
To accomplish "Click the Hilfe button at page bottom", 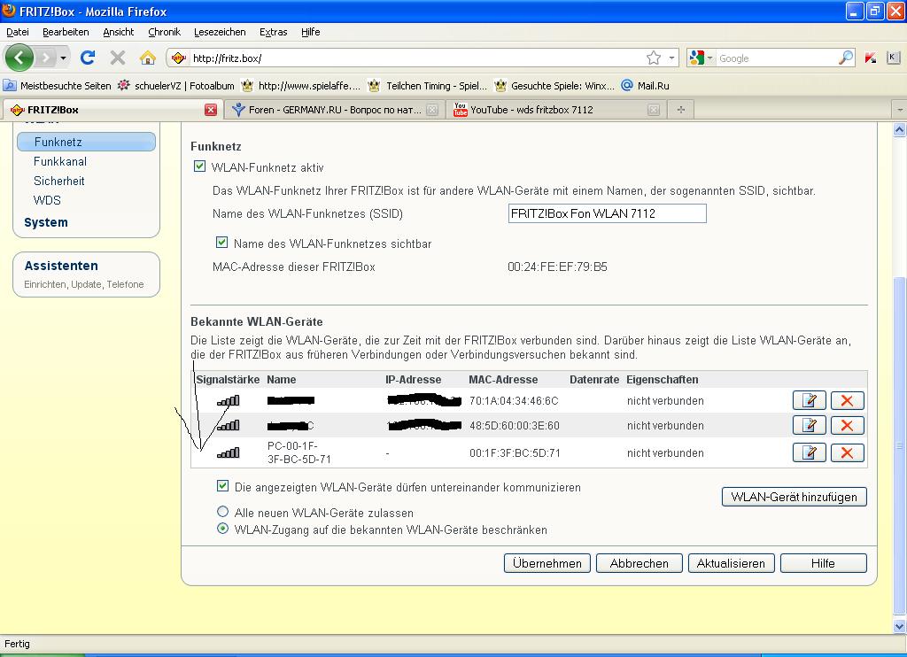I will click(x=824, y=563).
